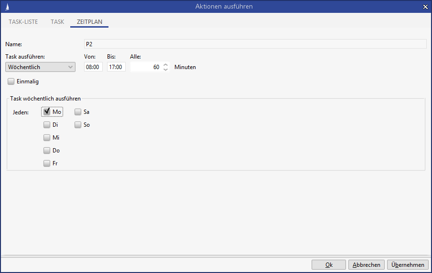Click the Name field containing P2

click(255, 44)
